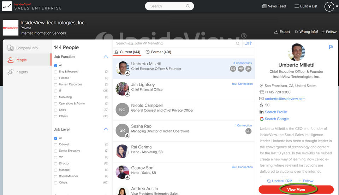Open LinkedIn Search Profile link

point(276,112)
